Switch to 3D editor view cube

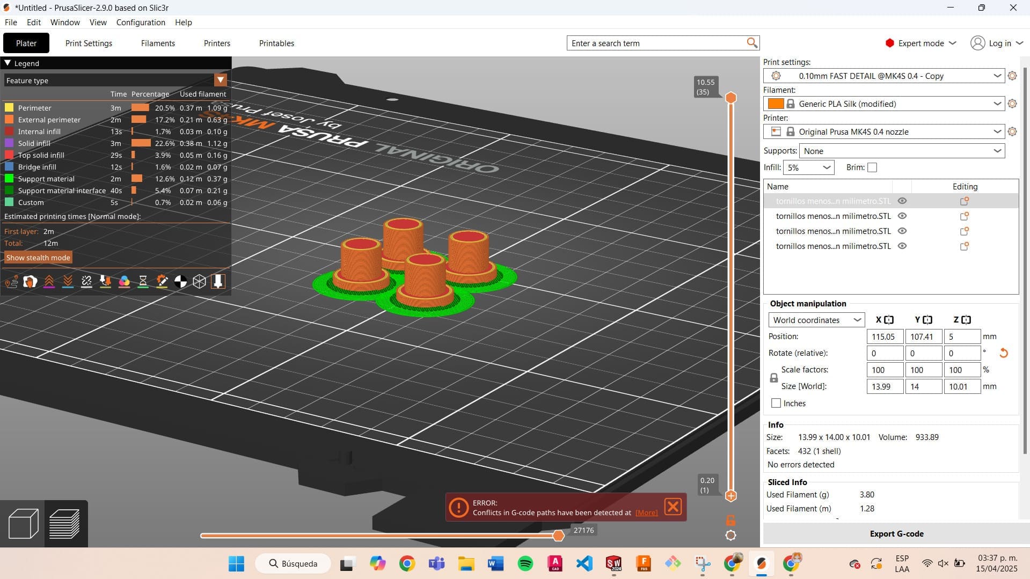click(x=23, y=523)
